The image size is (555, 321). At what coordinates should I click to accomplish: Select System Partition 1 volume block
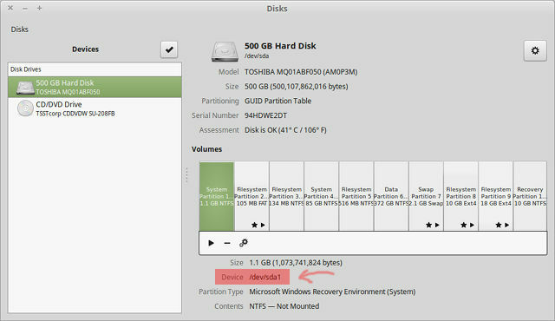click(217, 196)
